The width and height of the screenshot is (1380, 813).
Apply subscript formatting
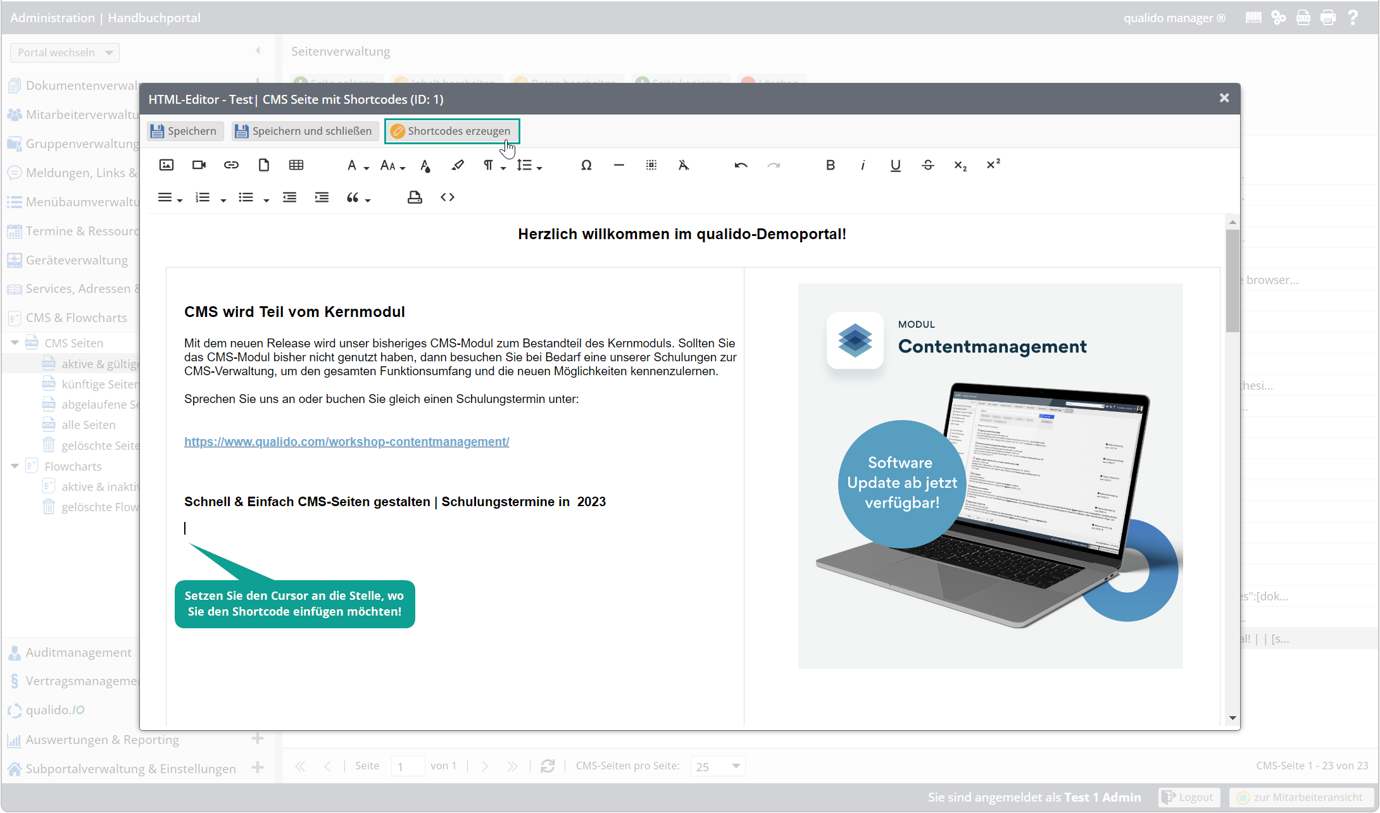(x=960, y=166)
